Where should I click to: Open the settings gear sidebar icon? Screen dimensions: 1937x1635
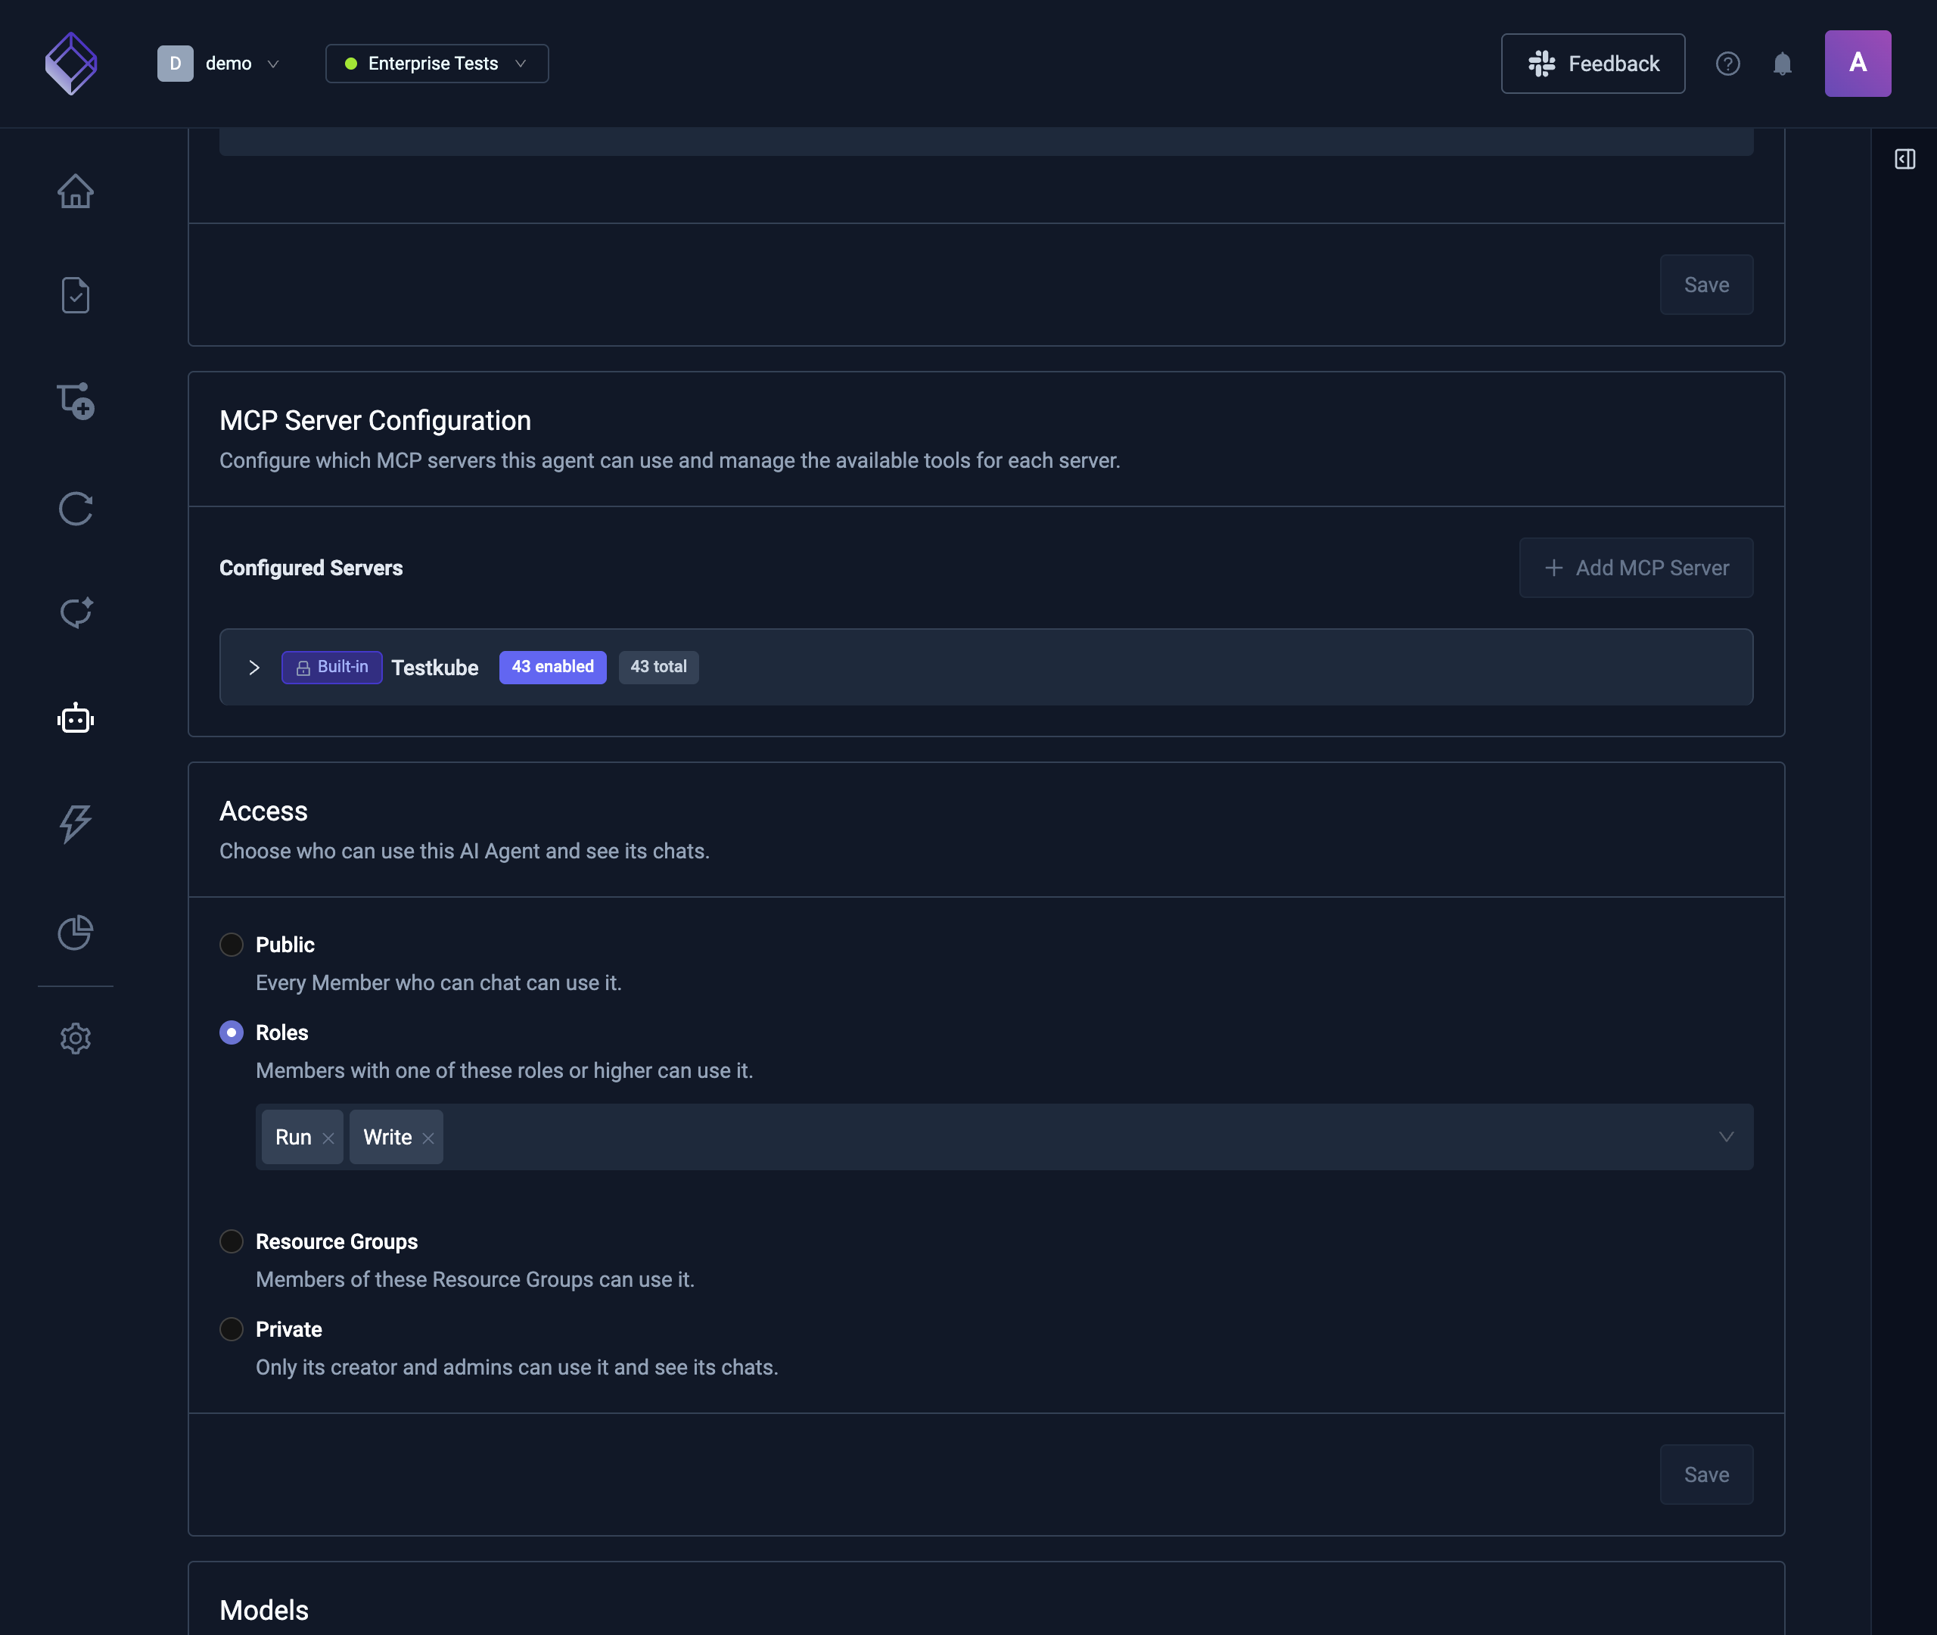75,1038
